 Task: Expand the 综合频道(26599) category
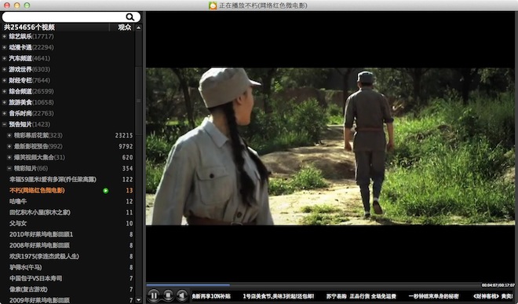pos(4,91)
